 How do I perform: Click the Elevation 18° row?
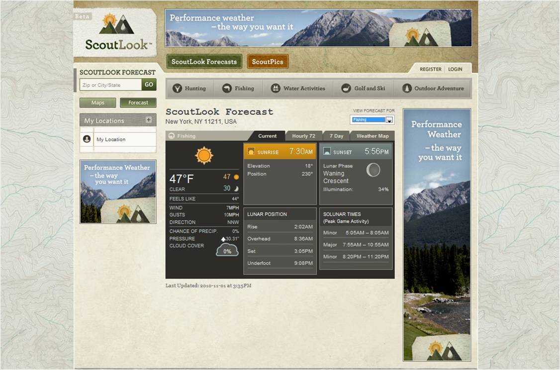coord(280,166)
